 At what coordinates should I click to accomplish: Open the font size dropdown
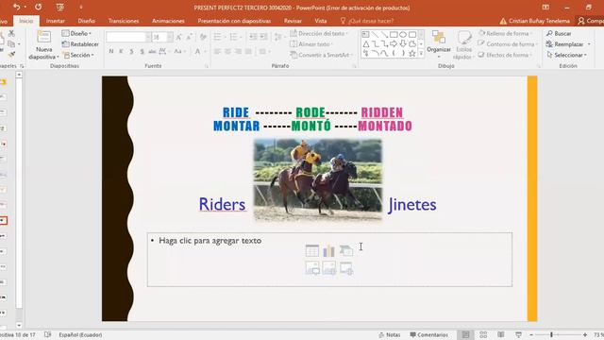tap(170, 37)
